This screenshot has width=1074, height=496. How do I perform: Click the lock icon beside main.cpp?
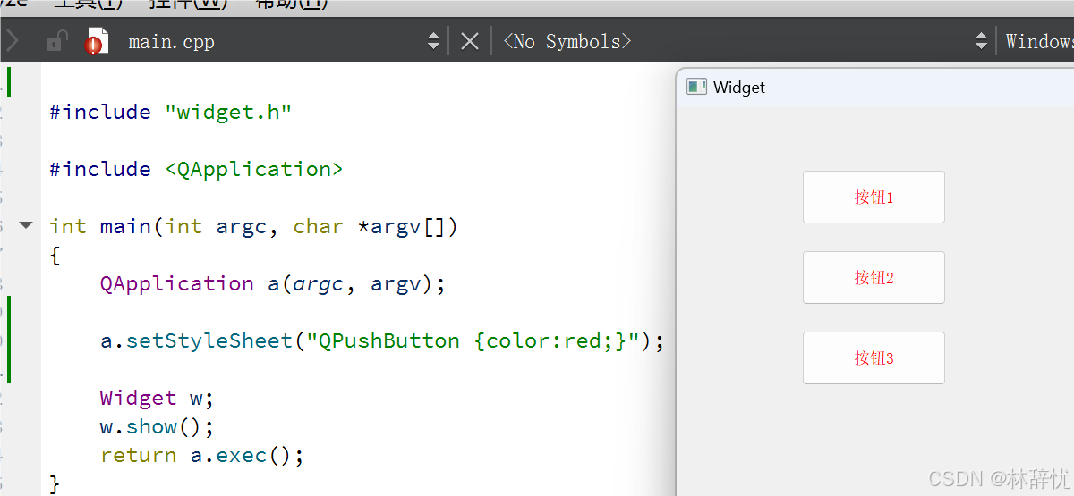pyautogui.click(x=56, y=41)
